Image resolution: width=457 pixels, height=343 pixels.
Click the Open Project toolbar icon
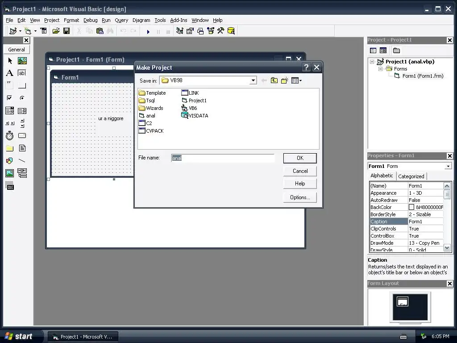56,31
